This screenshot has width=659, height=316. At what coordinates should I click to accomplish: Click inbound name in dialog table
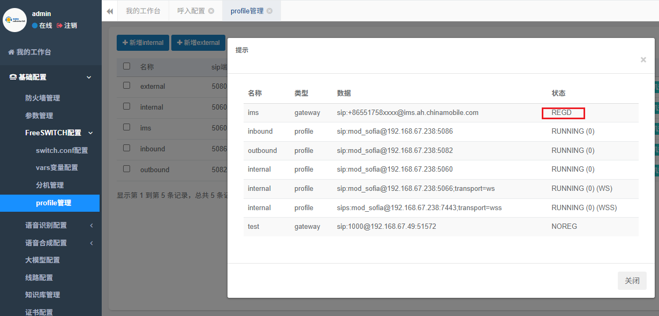(260, 132)
